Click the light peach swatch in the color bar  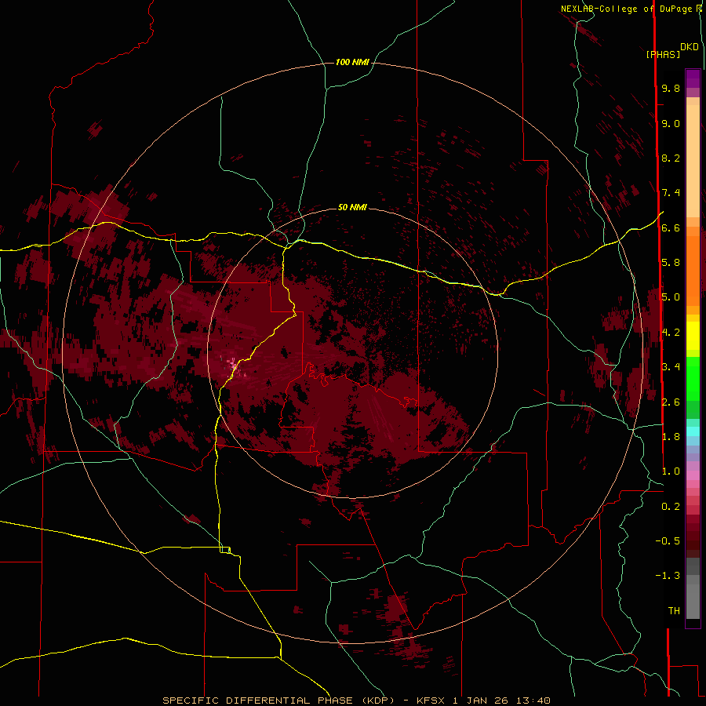click(x=693, y=161)
